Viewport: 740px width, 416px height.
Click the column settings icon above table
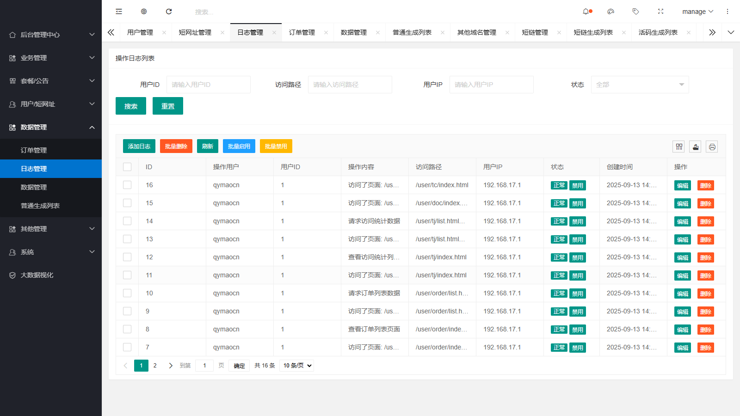click(x=678, y=147)
